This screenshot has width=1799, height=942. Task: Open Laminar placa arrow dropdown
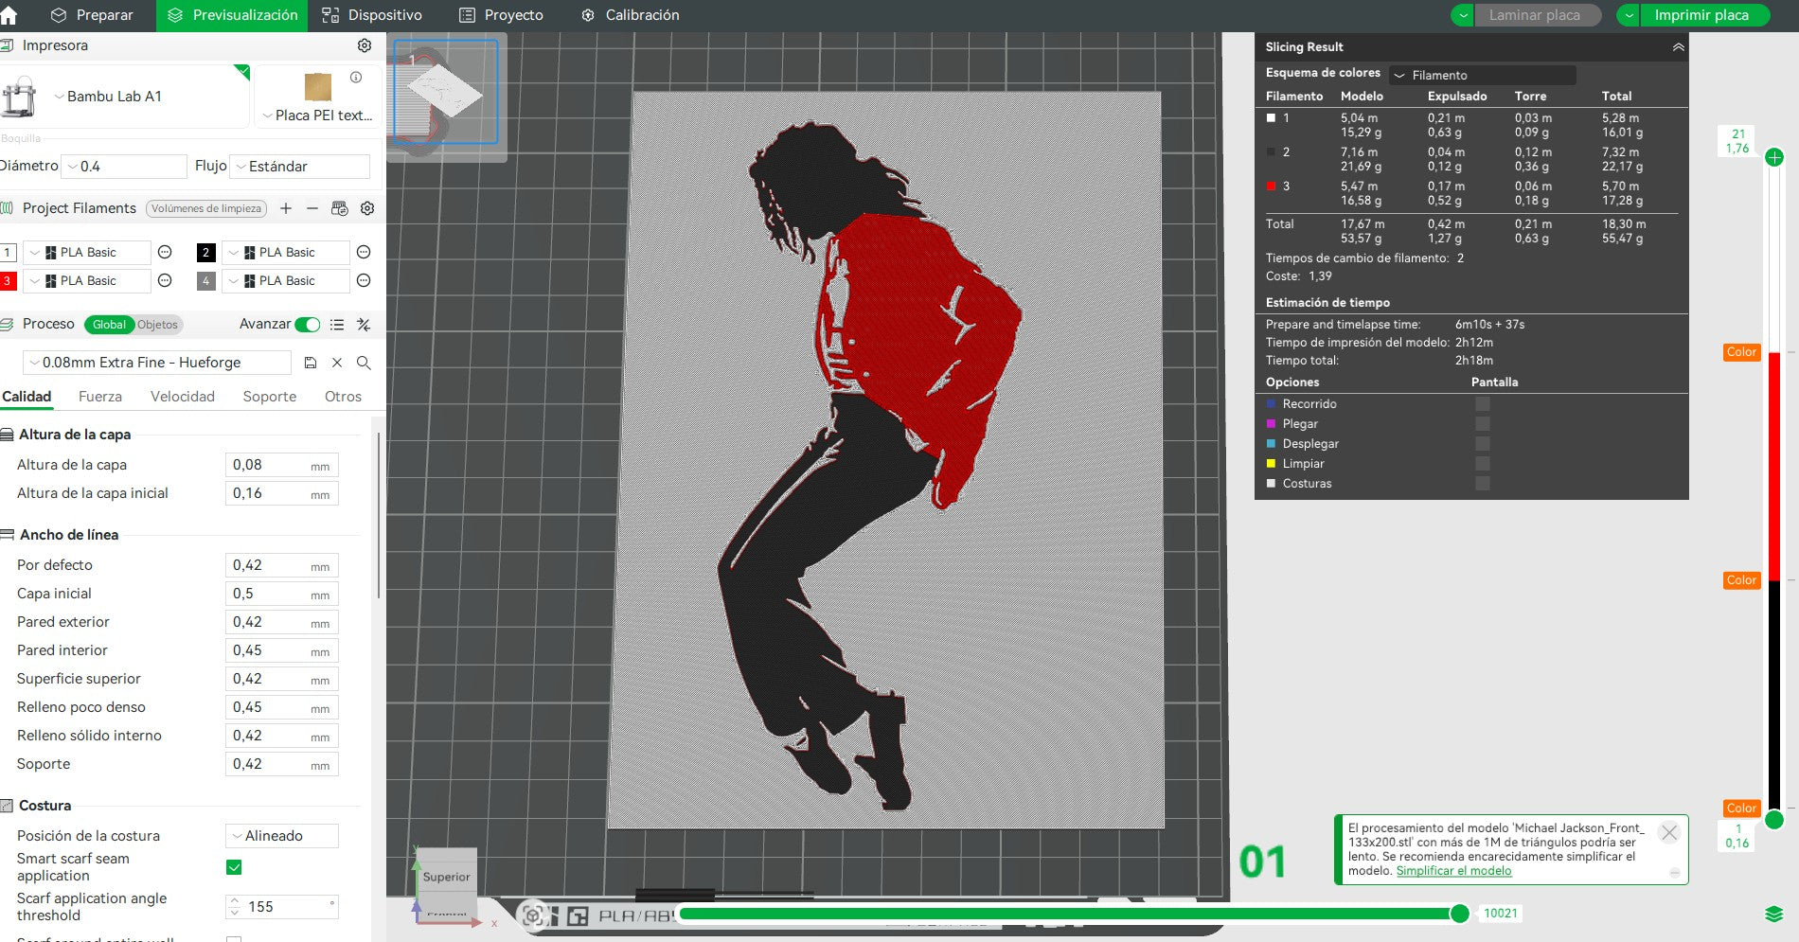(1463, 15)
